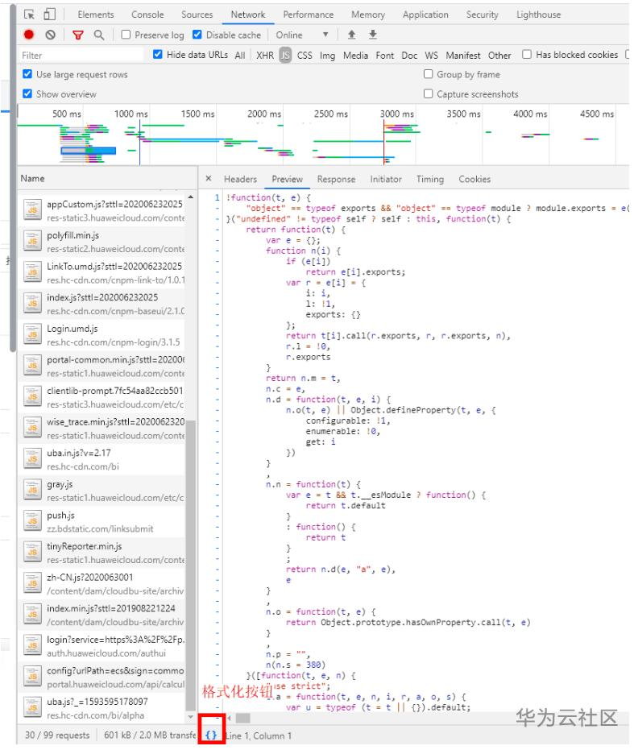The image size is (634, 750).
Task: Show the Headers tab of request
Action: 240,179
